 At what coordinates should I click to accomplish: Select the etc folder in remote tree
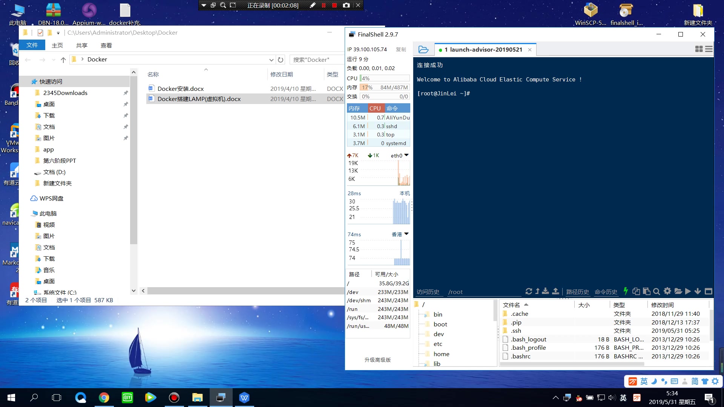437,344
